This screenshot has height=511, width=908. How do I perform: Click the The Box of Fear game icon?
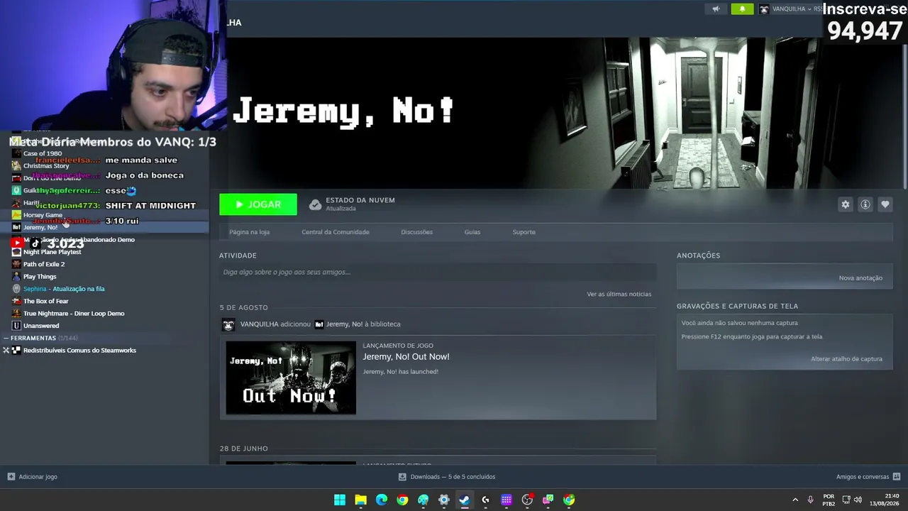tap(16, 301)
